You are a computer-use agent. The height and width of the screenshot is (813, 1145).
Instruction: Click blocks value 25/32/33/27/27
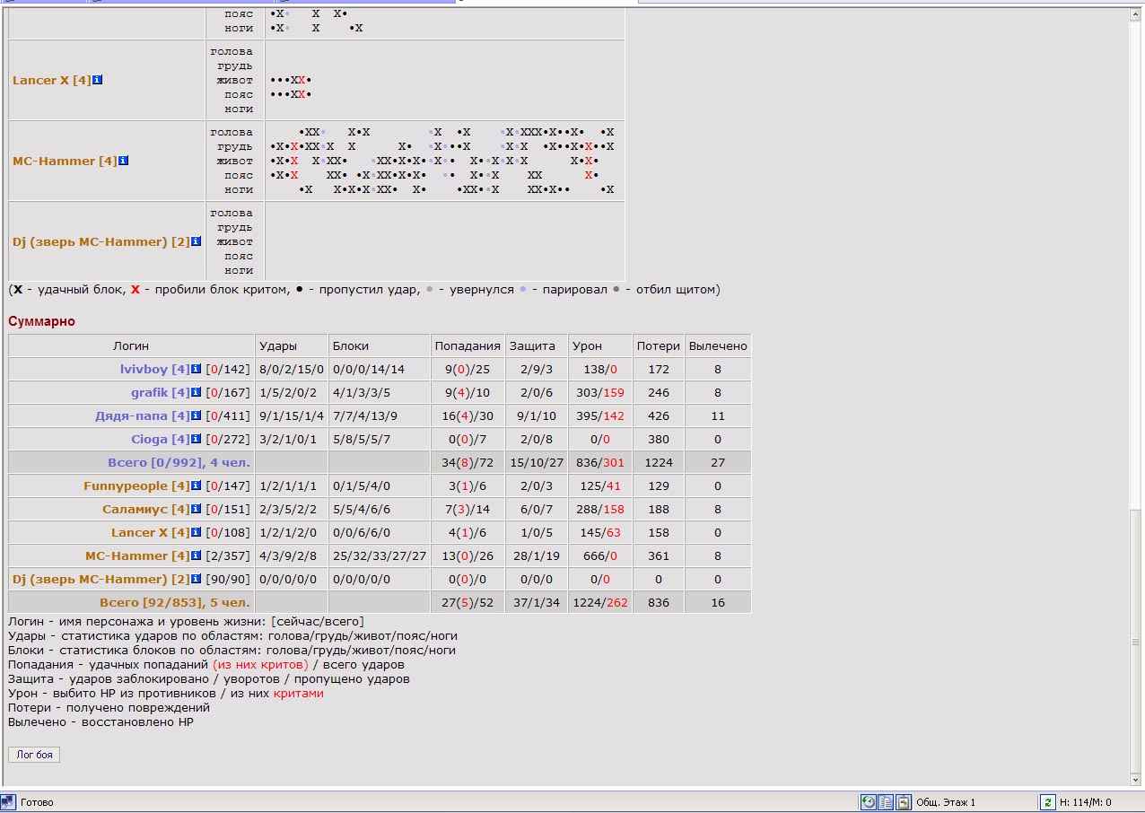pos(380,555)
